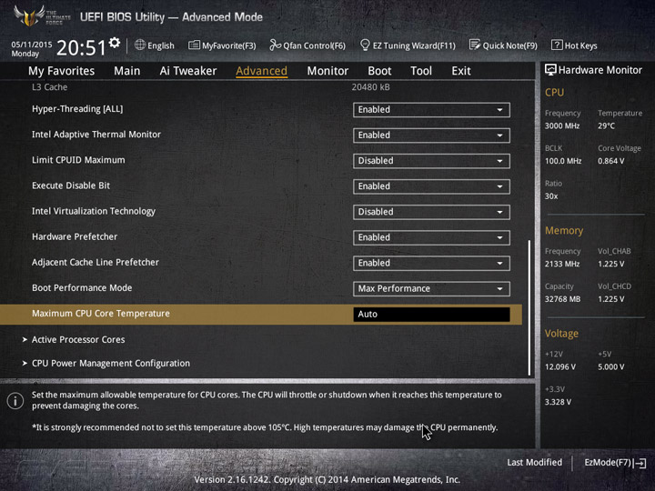Click the +3.3V 3.328 V reading
The image size is (655, 491).
click(558, 402)
